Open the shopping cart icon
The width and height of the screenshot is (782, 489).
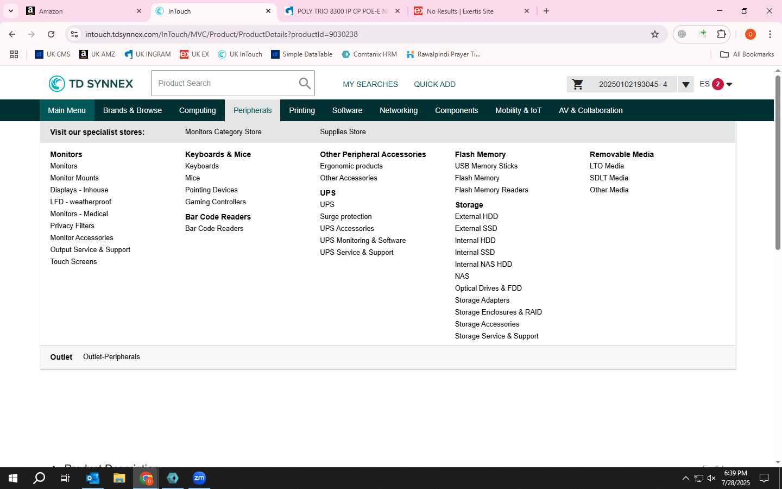click(578, 84)
